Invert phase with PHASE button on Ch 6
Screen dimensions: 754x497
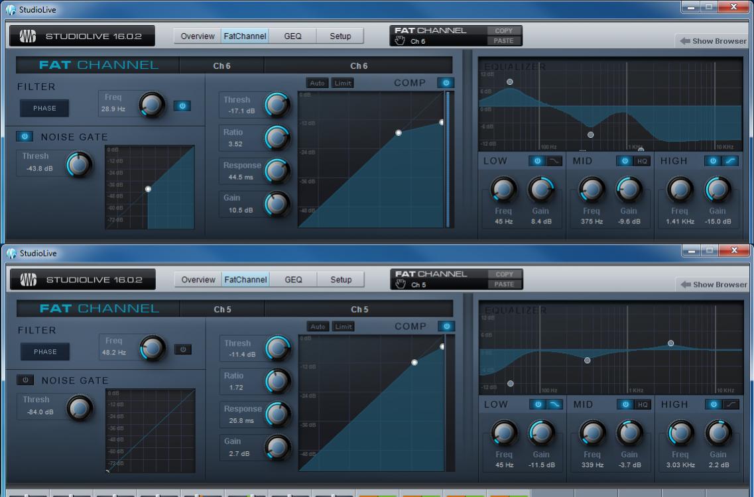coord(44,108)
